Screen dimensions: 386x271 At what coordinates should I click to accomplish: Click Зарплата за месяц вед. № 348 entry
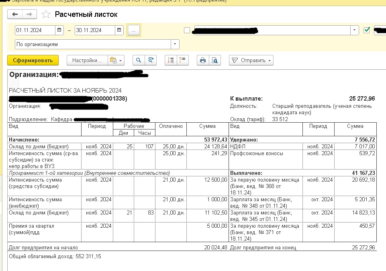click(x=261, y=202)
